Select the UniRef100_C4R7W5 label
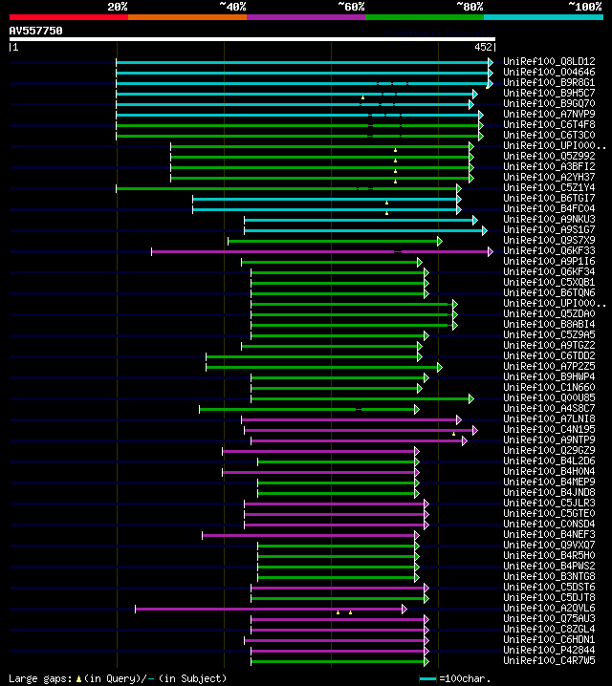This screenshot has width=612, height=686. [549, 660]
